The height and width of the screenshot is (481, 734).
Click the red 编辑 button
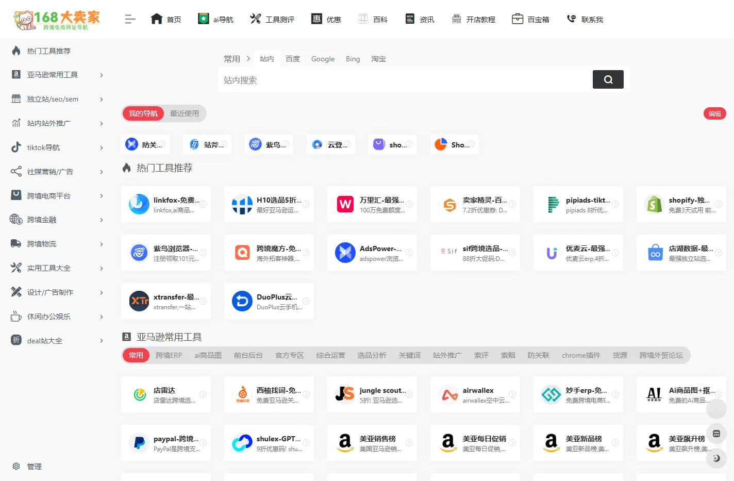click(715, 113)
